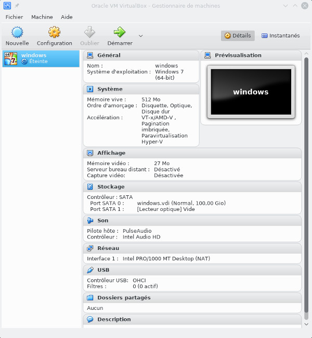Pin the window using title bar pin
This screenshot has width=312, height=338.
pos(17,6)
